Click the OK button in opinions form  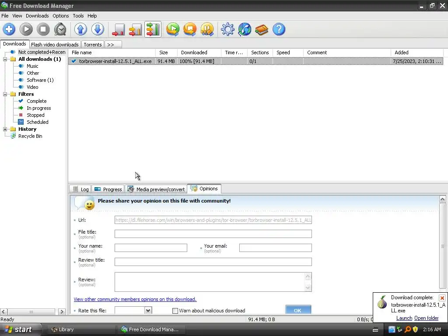[298, 310]
